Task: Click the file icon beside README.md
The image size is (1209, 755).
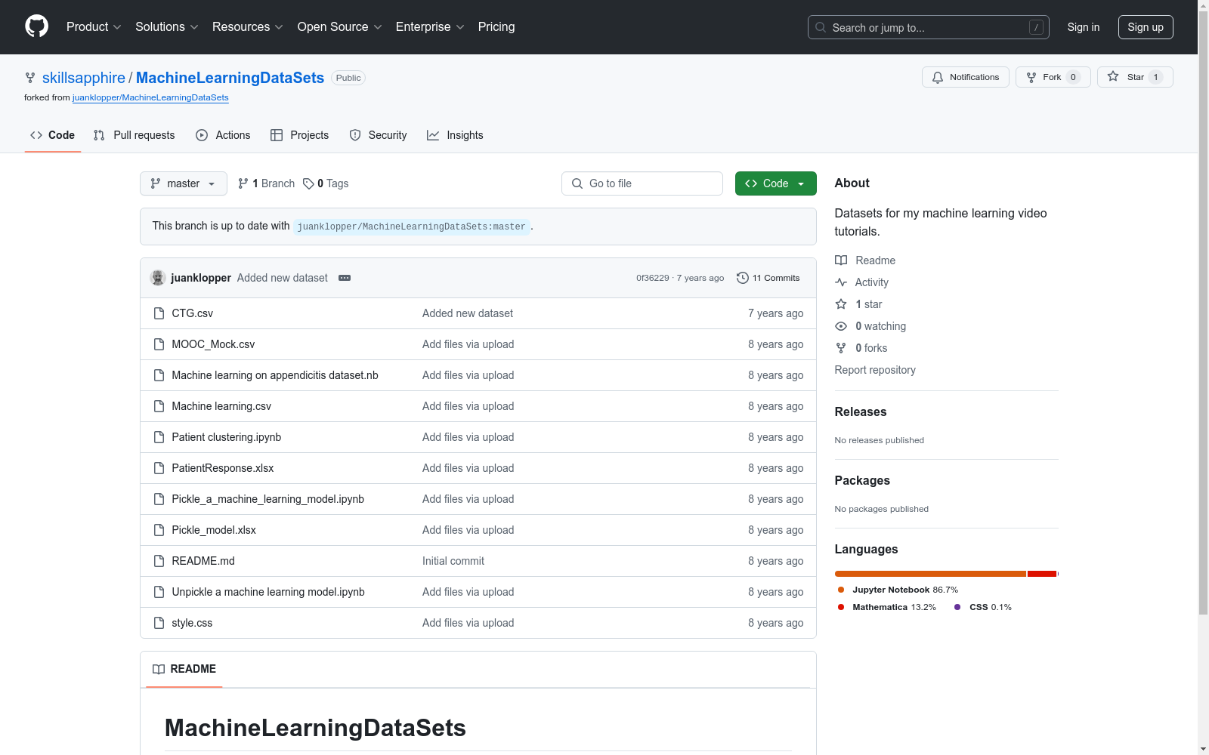Action: tap(159, 561)
